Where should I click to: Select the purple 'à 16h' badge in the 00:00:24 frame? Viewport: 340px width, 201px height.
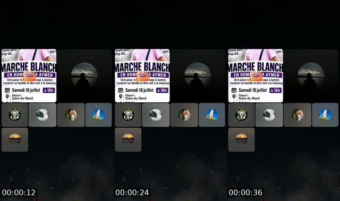(162, 90)
